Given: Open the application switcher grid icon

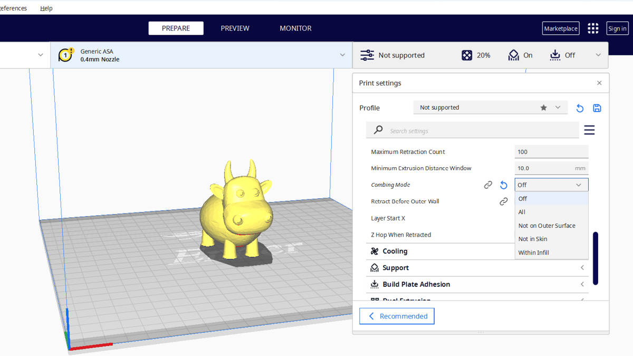Looking at the screenshot, I should pos(593,28).
